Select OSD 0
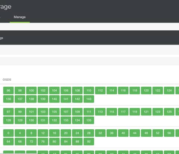179x154 pixels. click(x=8, y=133)
